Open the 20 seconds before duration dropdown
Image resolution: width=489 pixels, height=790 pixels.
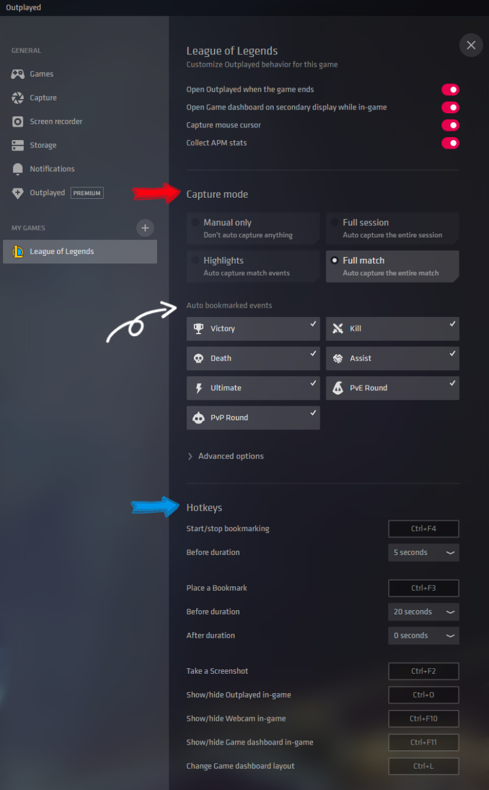coord(424,612)
